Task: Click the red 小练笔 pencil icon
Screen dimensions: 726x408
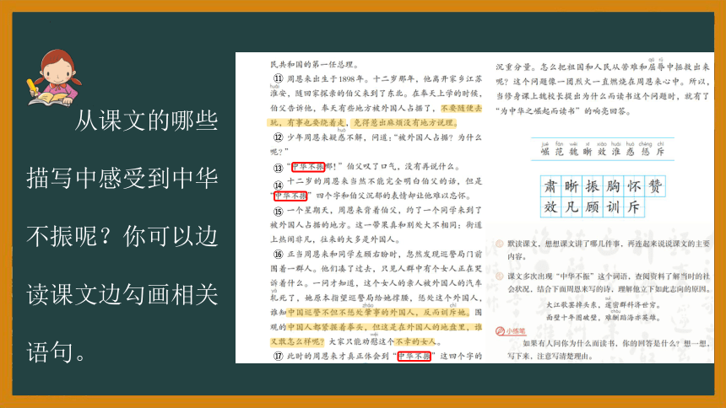Action: point(500,331)
